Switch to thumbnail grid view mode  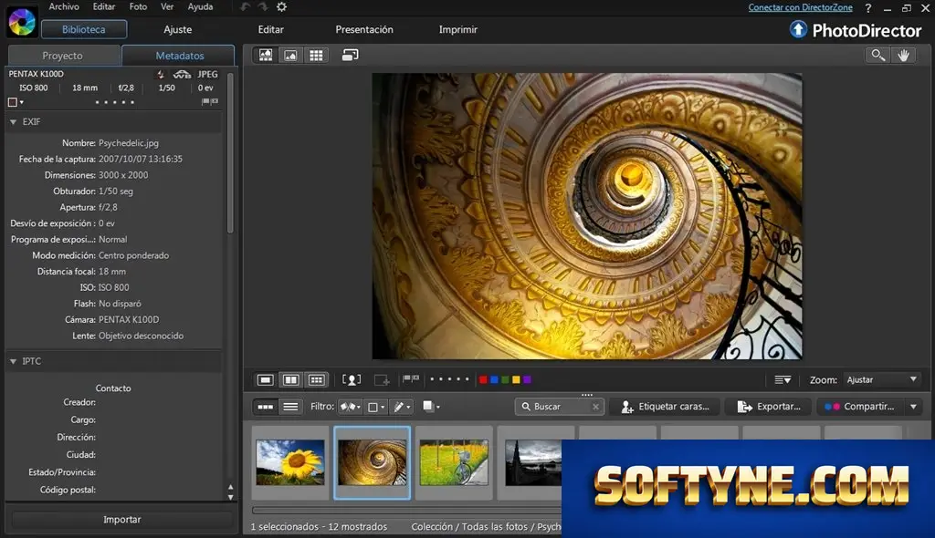[316, 56]
